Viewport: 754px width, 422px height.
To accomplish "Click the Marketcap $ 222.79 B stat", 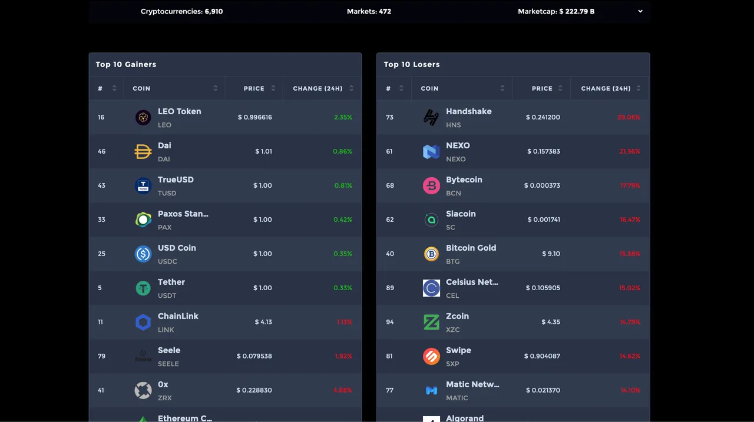I will [556, 11].
